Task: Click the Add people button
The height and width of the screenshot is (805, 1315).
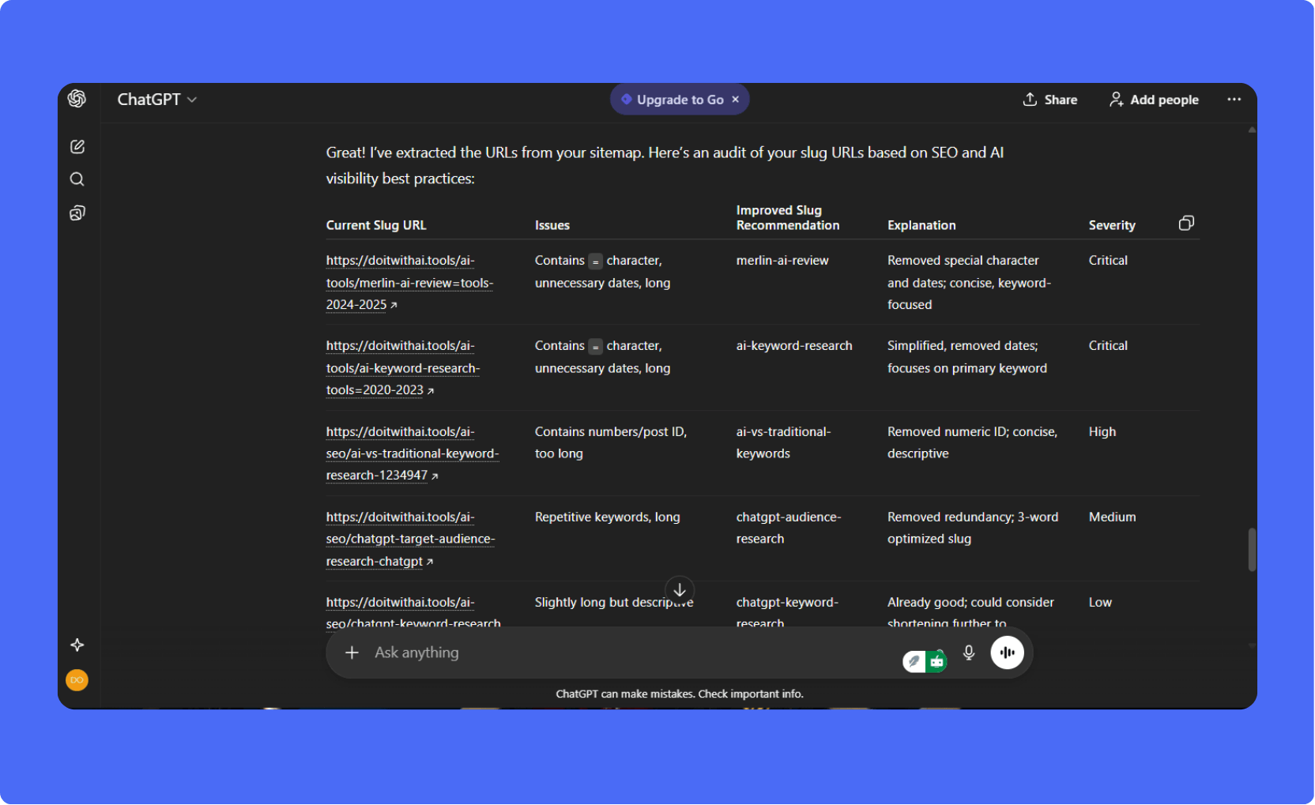Action: pos(1154,100)
